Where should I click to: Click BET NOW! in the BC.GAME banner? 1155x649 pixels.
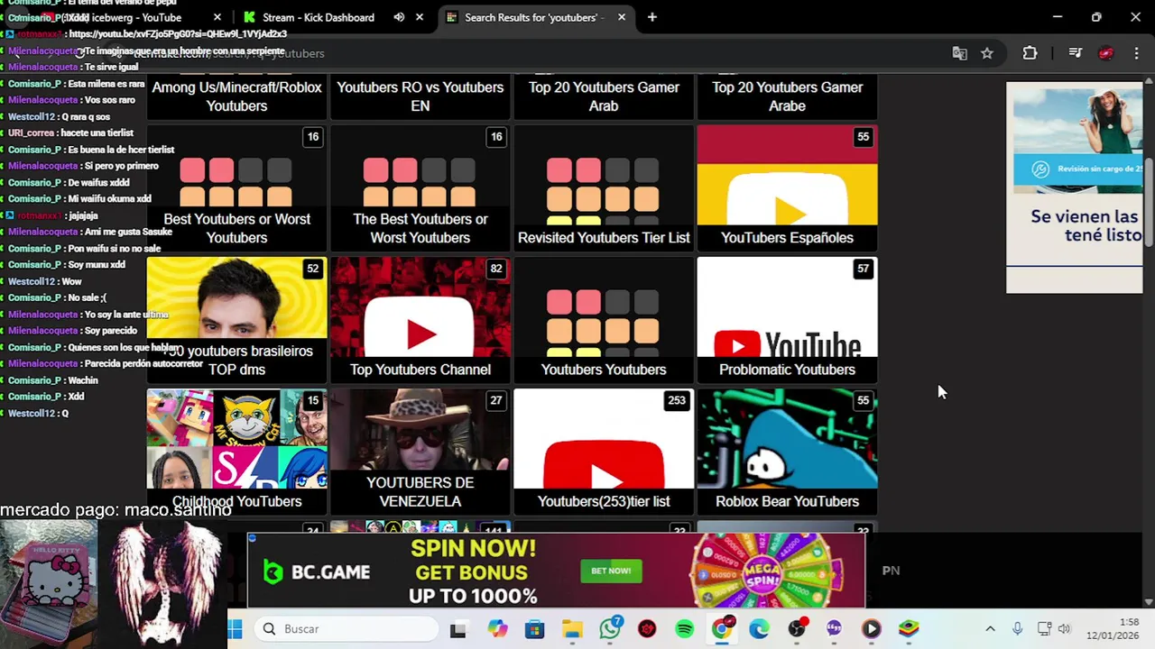[611, 571]
